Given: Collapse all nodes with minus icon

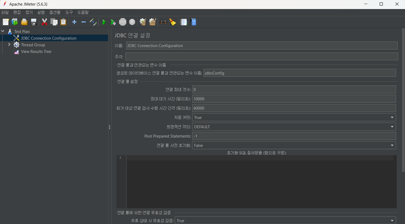Looking at the screenshot, I should 84,22.
